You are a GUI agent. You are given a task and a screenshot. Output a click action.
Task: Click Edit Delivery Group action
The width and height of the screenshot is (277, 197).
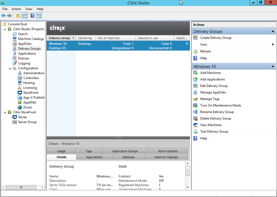coord(214,86)
